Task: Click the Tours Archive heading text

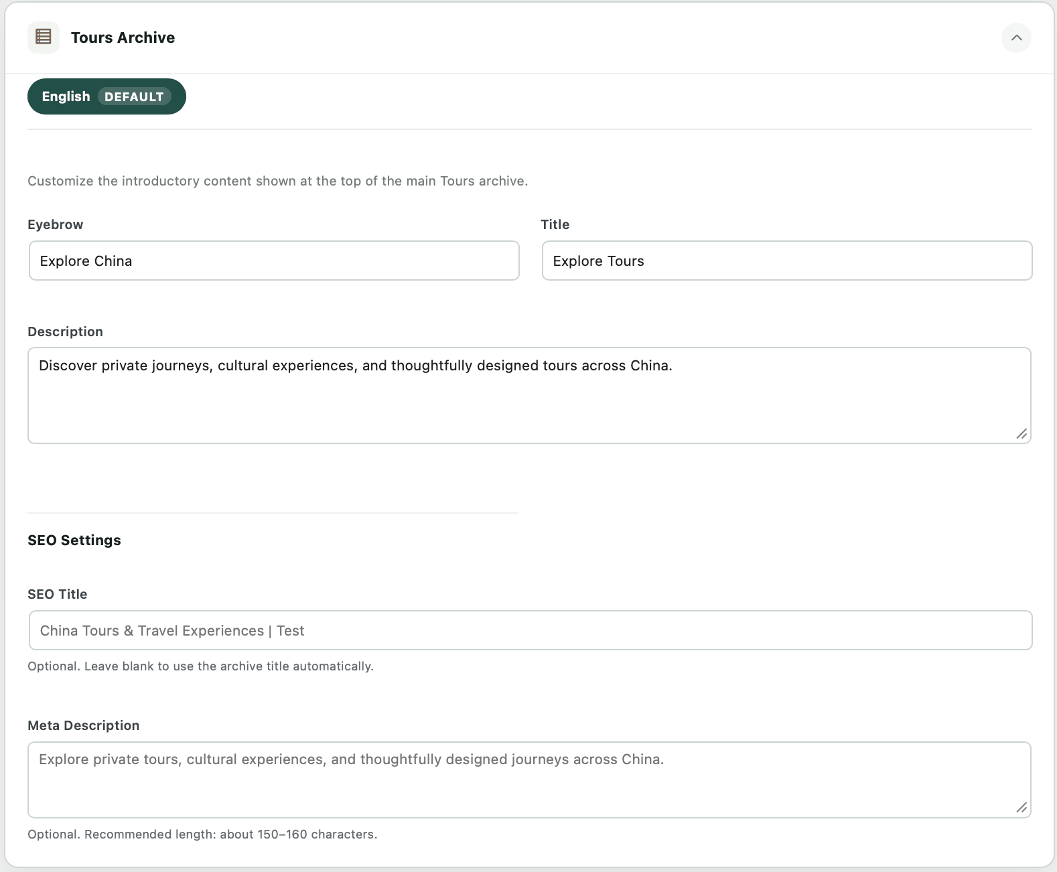Action: [123, 38]
